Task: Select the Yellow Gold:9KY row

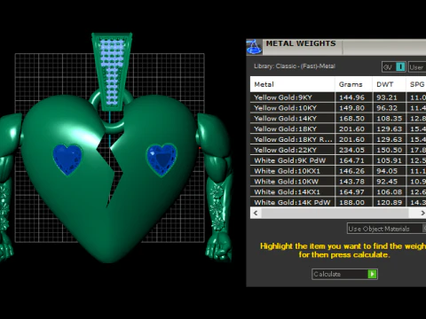Action: [338, 97]
